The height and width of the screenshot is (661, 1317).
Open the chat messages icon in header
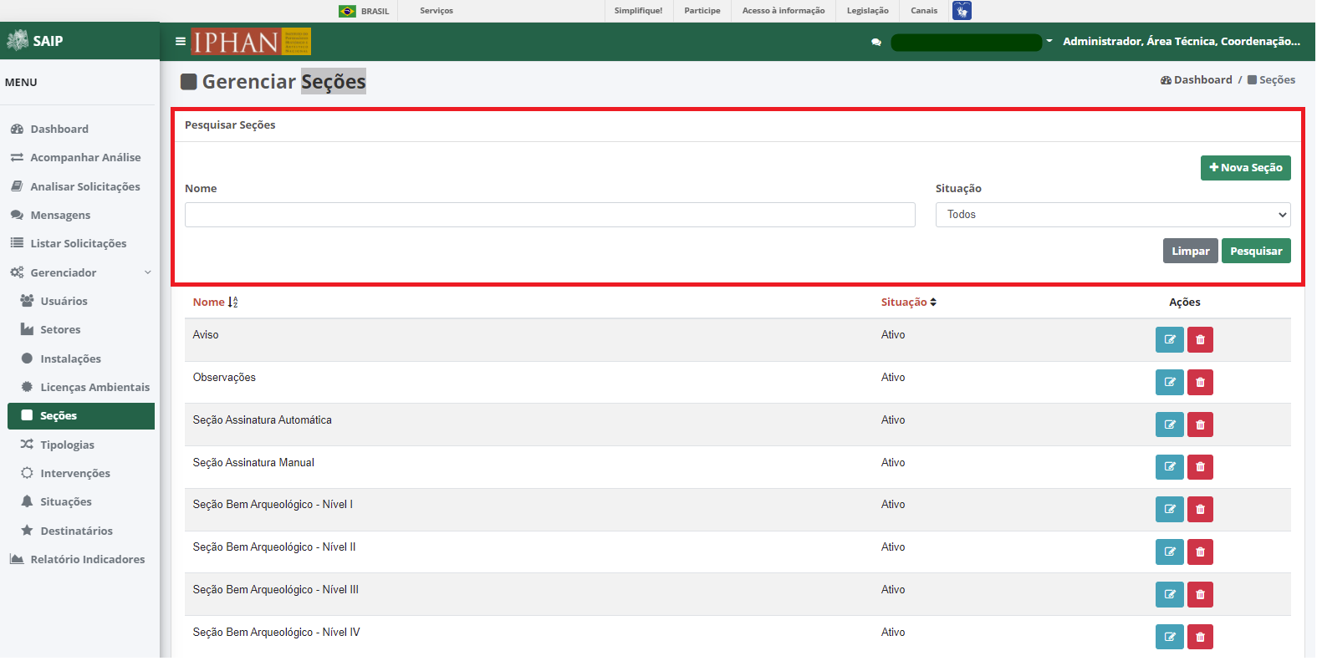(876, 42)
